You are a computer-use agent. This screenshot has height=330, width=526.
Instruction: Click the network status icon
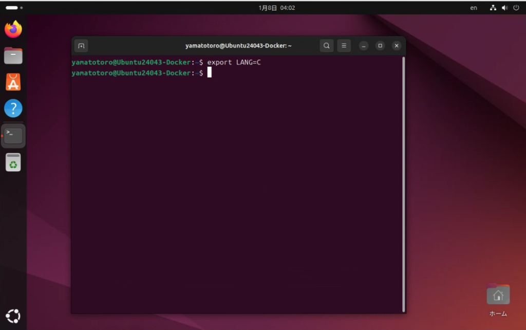tap(493, 8)
